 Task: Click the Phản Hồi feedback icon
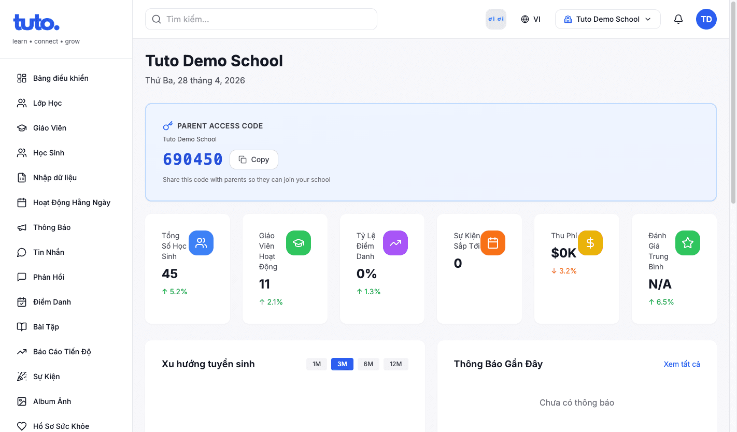22,277
